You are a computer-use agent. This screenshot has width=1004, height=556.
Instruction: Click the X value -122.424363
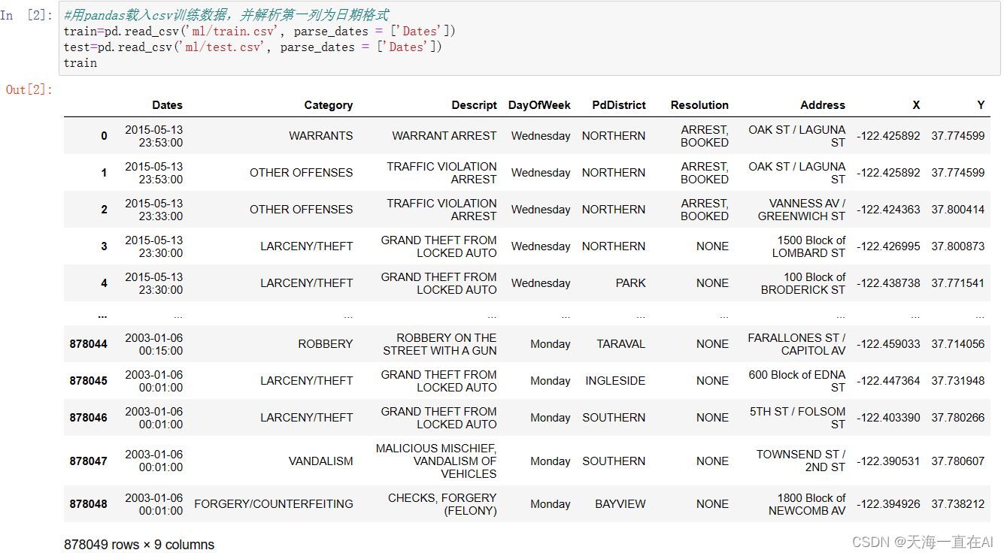[888, 210]
